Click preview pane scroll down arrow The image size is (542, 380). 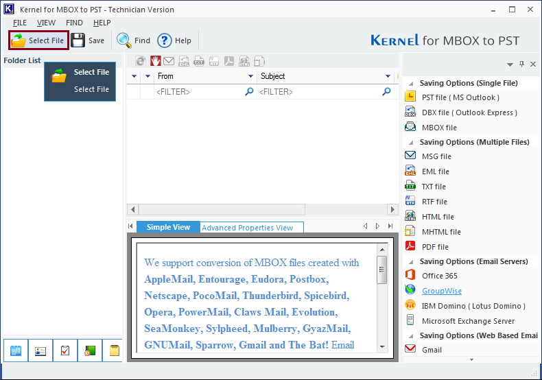pos(382,347)
